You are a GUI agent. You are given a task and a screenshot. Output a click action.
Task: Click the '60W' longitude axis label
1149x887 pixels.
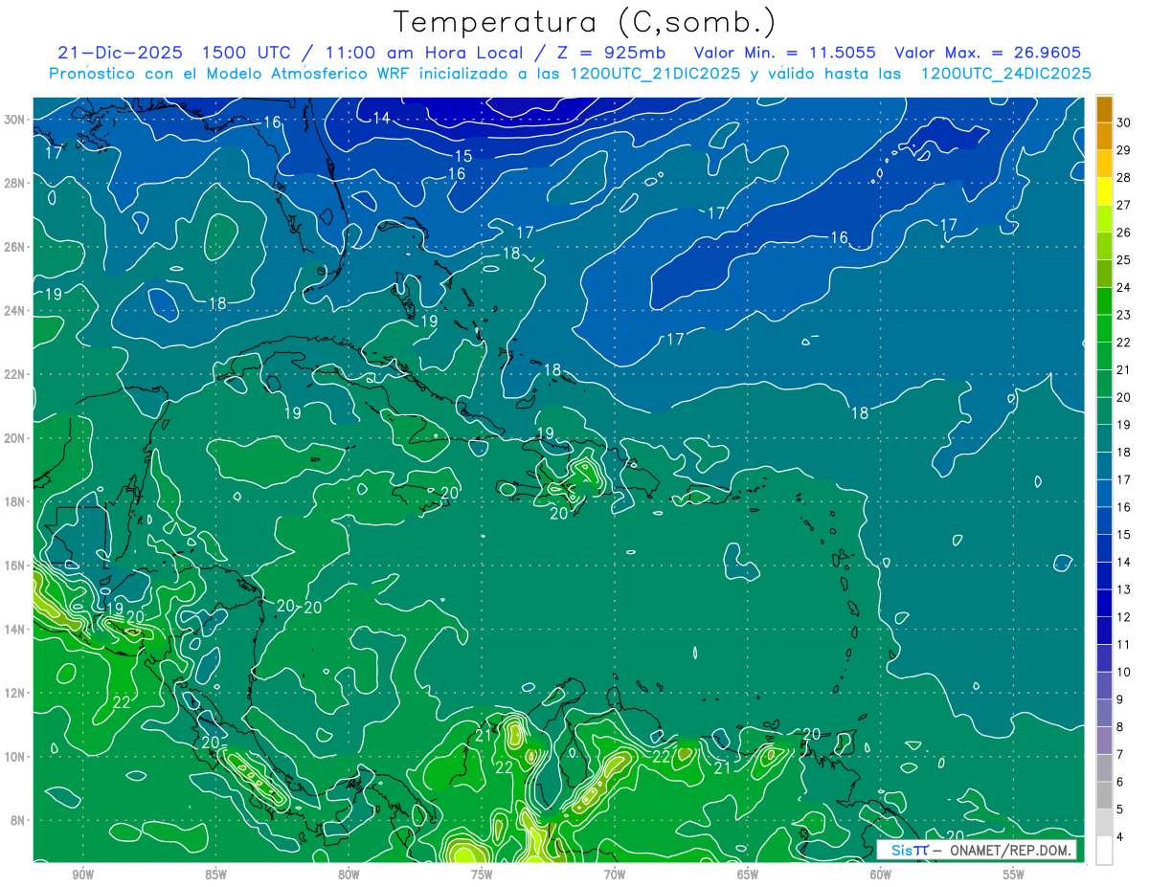(x=881, y=875)
